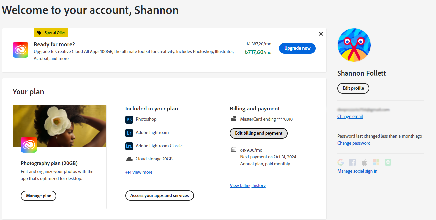Click Edit billing and payment
This screenshot has width=436, height=220.
click(x=259, y=133)
